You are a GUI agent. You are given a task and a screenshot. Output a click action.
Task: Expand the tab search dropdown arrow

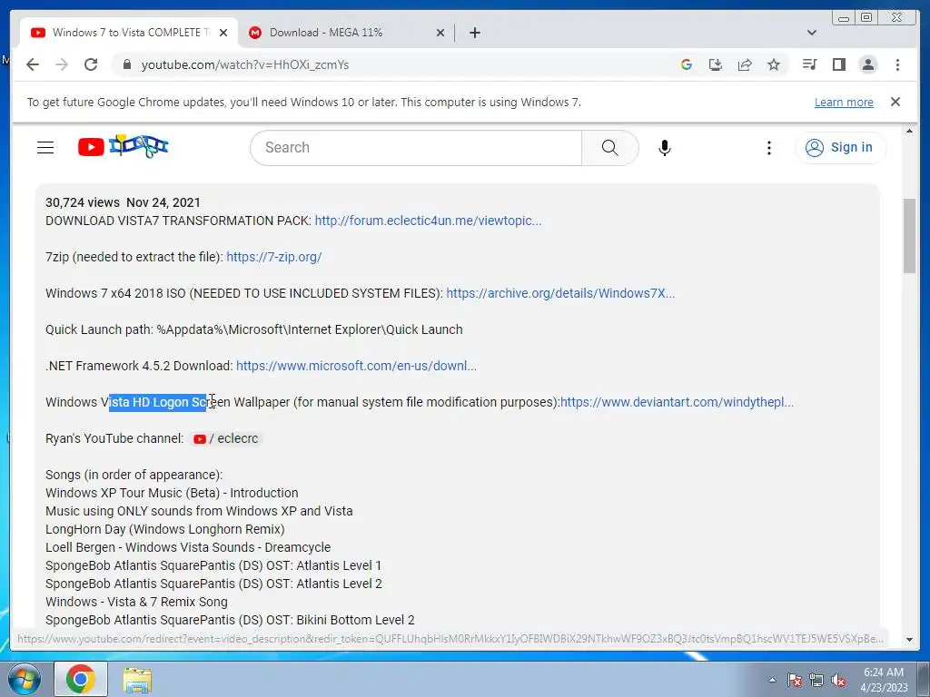pos(811,33)
